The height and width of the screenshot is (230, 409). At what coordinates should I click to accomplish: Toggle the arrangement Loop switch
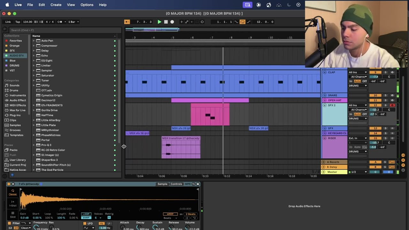(x=242, y=22)
